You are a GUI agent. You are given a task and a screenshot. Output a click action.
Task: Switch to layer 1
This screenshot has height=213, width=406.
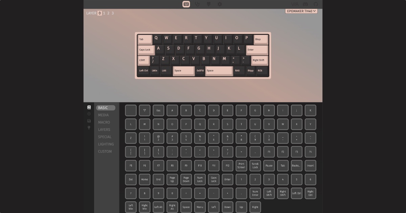point(104,13)
